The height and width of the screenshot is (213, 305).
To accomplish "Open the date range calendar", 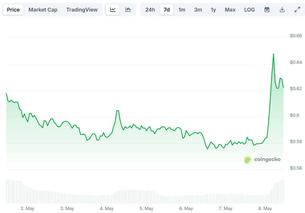I will pyautogui.click(x=267, y=9).
